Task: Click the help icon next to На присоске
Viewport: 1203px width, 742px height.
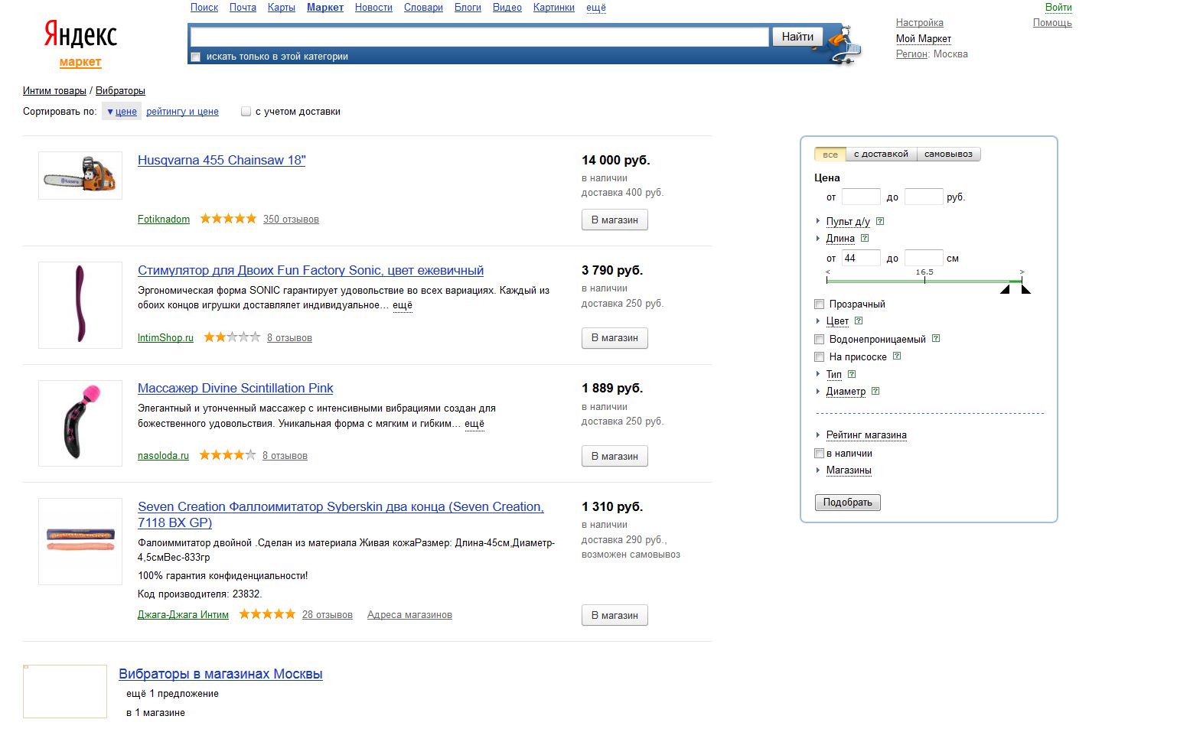Action: (x=897, y=356)
